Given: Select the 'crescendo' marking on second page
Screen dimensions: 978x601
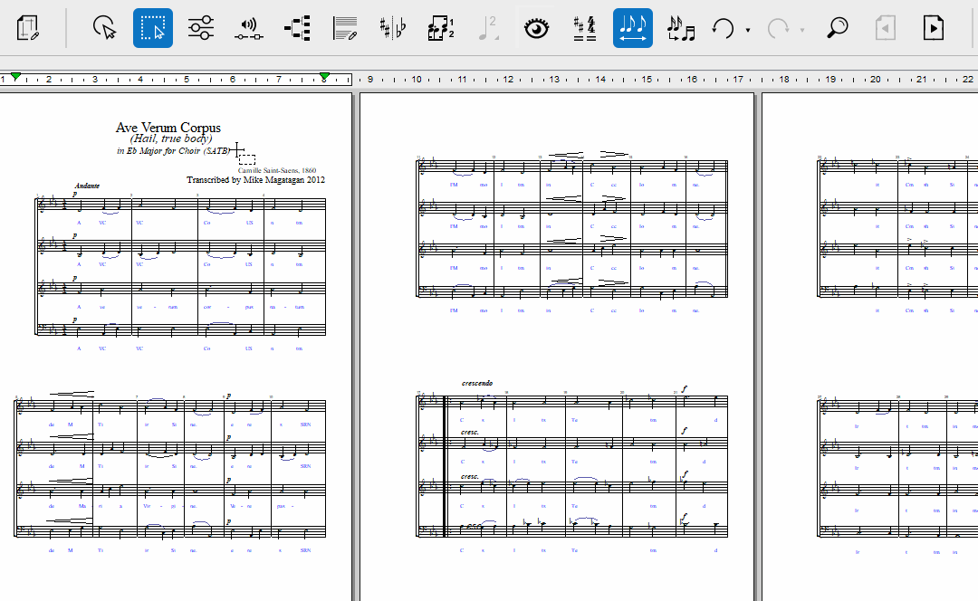Looking at the screenshot, I should tap(477, 383).
